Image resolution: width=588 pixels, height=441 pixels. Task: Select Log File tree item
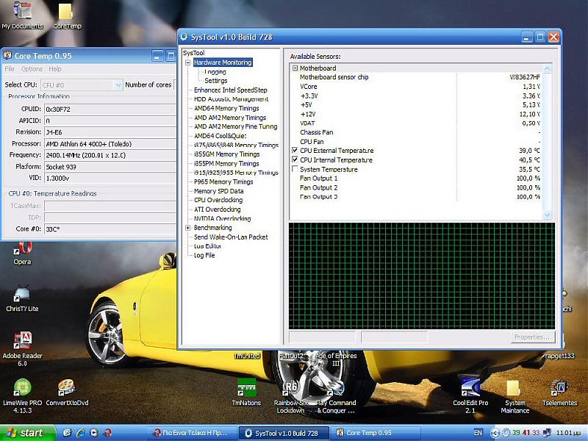point(204,255)
